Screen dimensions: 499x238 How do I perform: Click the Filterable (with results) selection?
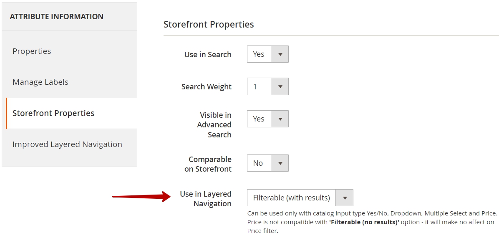(292, 198)
